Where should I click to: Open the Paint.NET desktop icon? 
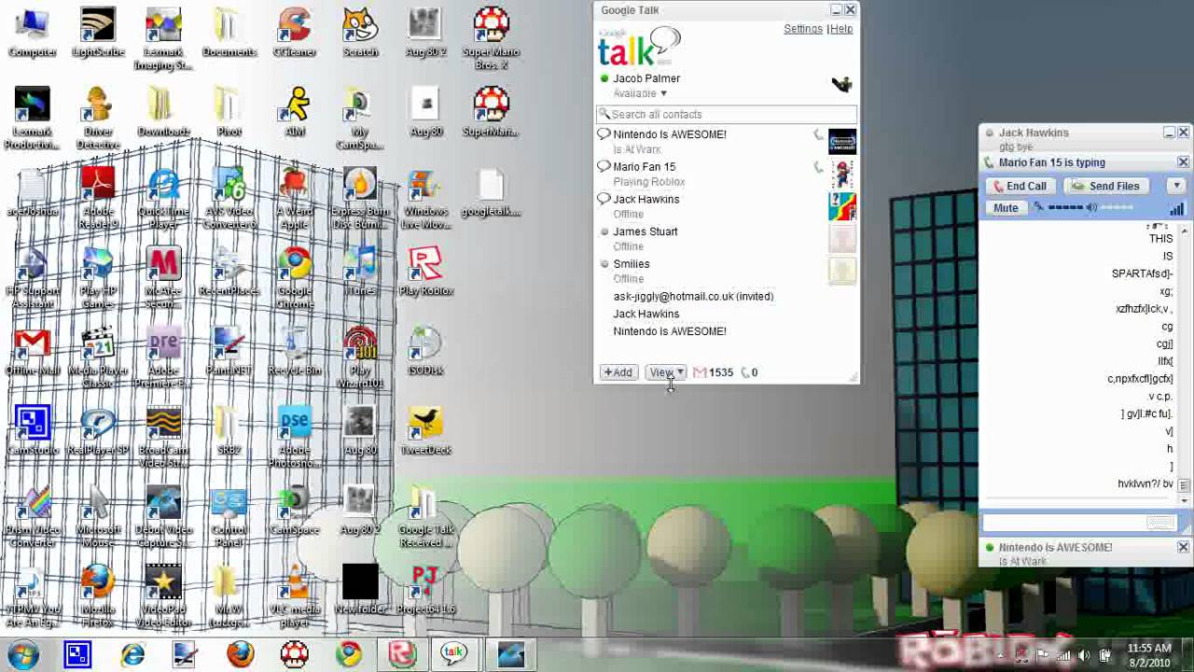point(229,350)
